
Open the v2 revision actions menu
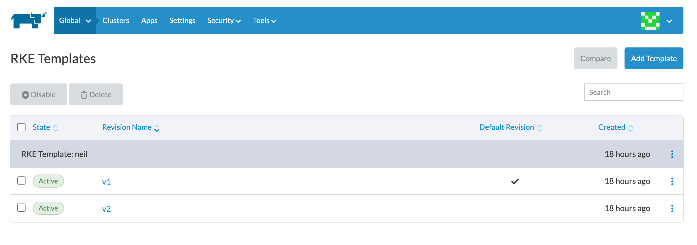pyautogui.click(x=672, y=208)
